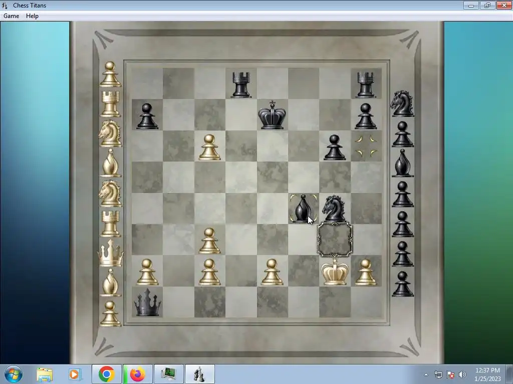Click the Chess Titans taskbar button
This screenshot has height=384, width=513.
click(x=199, y=374)
